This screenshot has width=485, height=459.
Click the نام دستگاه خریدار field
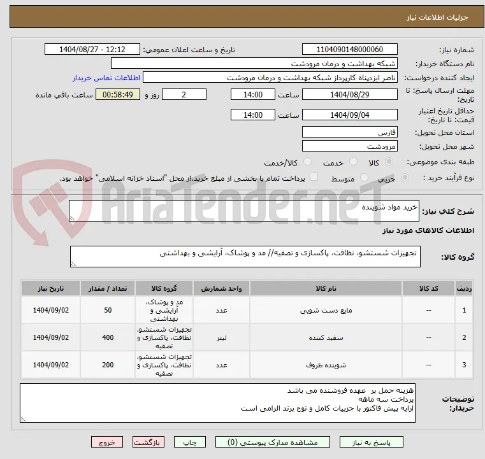(254, 64)
